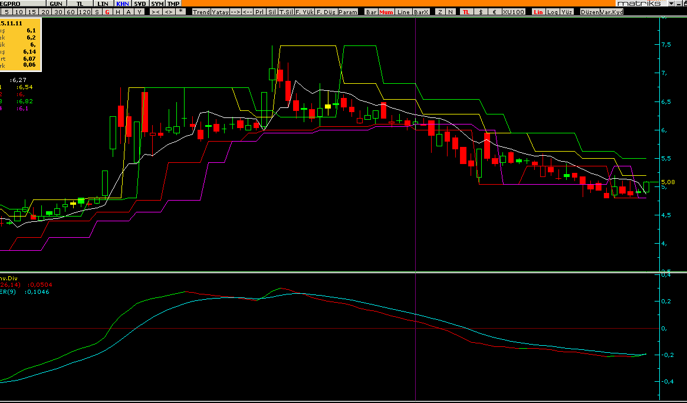Open the matriks title dropdown arrow
The height and width of the screenshot is (403, 687).
pyautogui.click(x=672, y=4)
